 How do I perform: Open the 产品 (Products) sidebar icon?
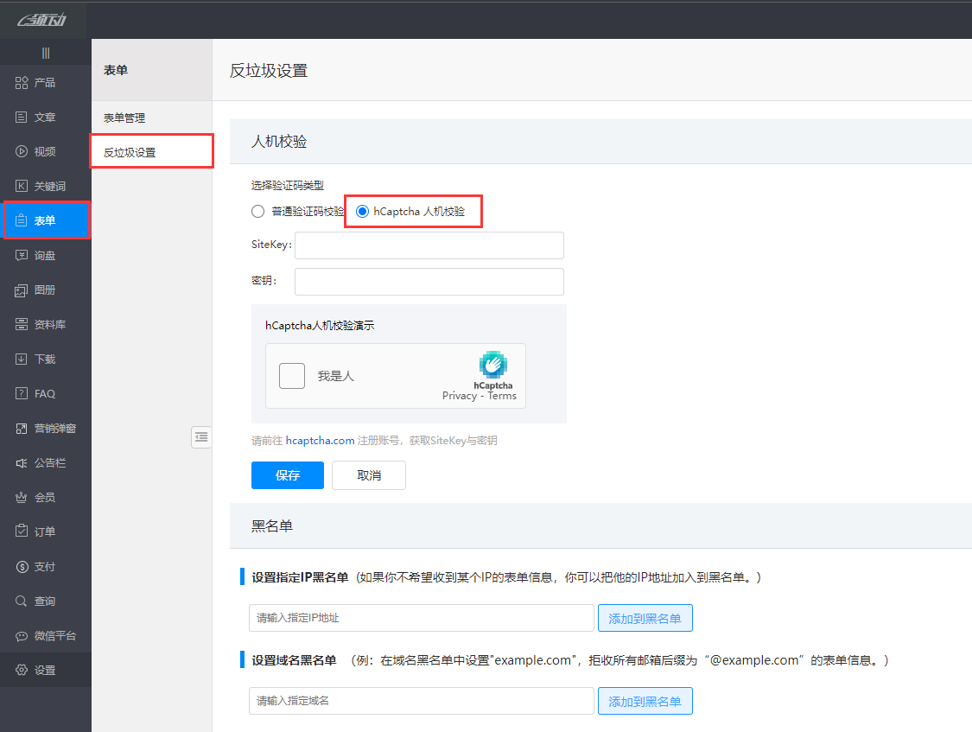coord(22,83)
